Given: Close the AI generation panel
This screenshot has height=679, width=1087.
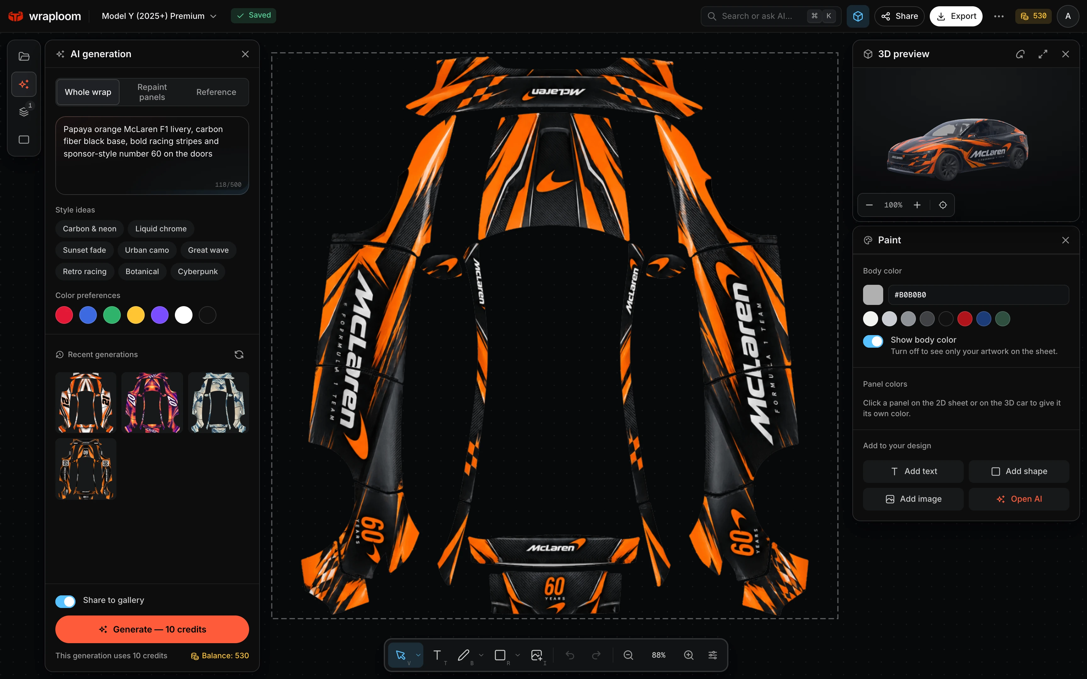Looking at the screenshot, I should tap(245, 54).
